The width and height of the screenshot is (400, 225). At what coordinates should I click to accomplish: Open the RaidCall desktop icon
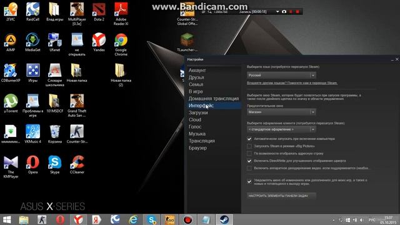tap(32, 12)
